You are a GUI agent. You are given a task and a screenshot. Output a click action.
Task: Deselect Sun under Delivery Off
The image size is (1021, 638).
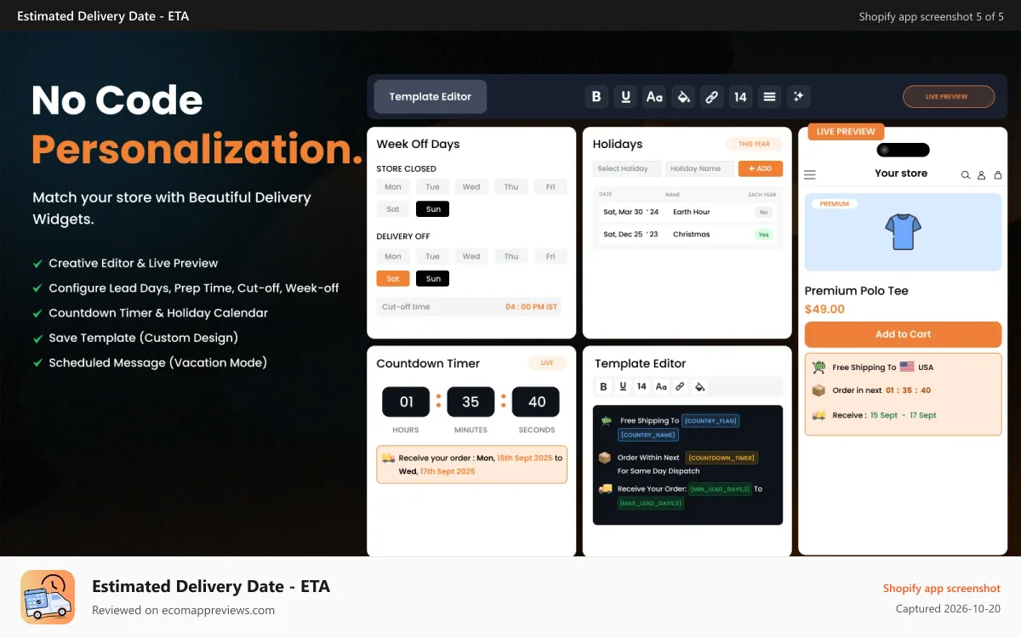[433, 278]
